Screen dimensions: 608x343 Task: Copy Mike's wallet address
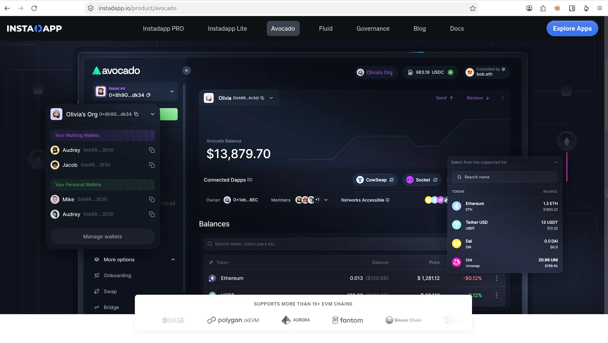pos(152,200)
